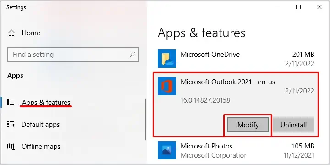Select Microsoft OneDrive entry name
Screen dimensions: 330x165
point(210,55)
